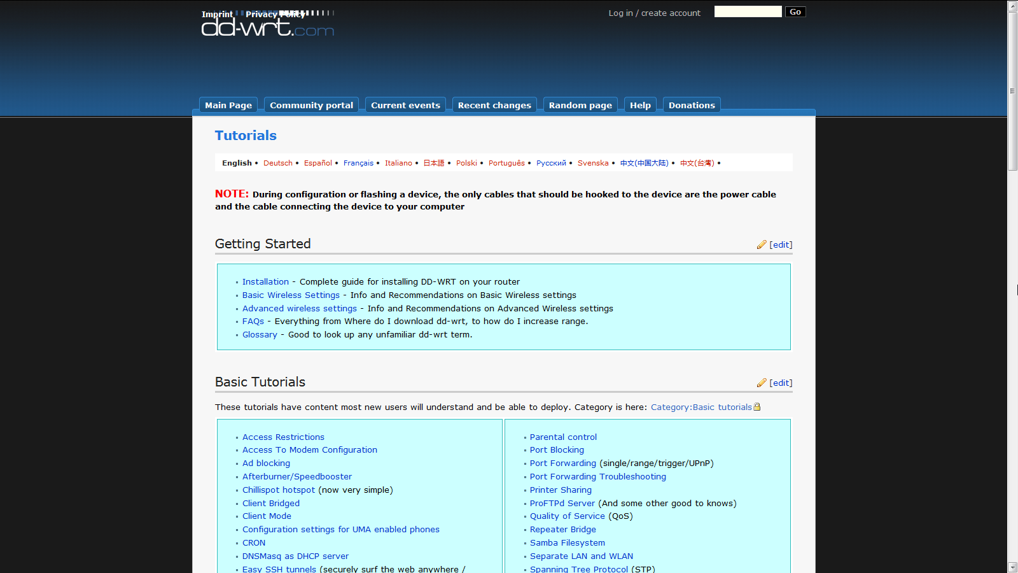Click the Go search button
Screen dimensions: 1018x573
click(x=795, y=12)
